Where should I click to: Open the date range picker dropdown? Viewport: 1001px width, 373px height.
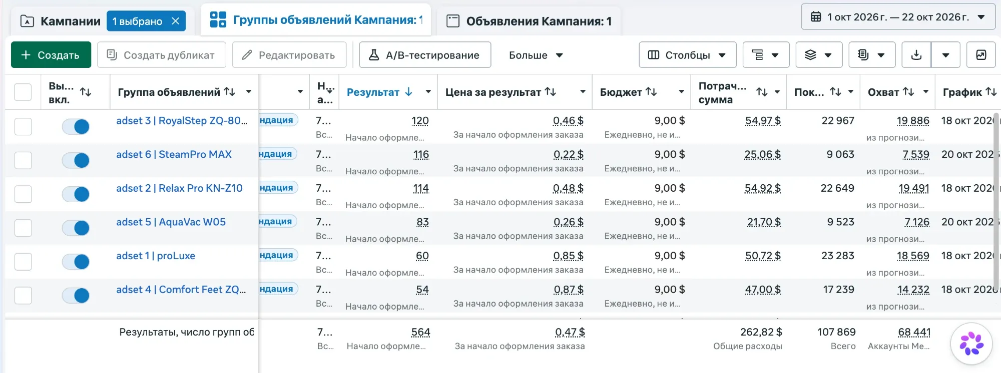[x=898, y=17]
